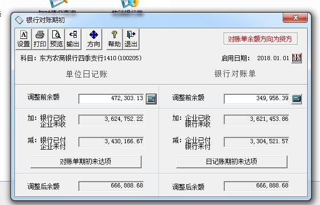Viewport: 320px width, 205px height.
Task: Click the 输出 (export) toolbar icon
Action: [x=73, y=39]
